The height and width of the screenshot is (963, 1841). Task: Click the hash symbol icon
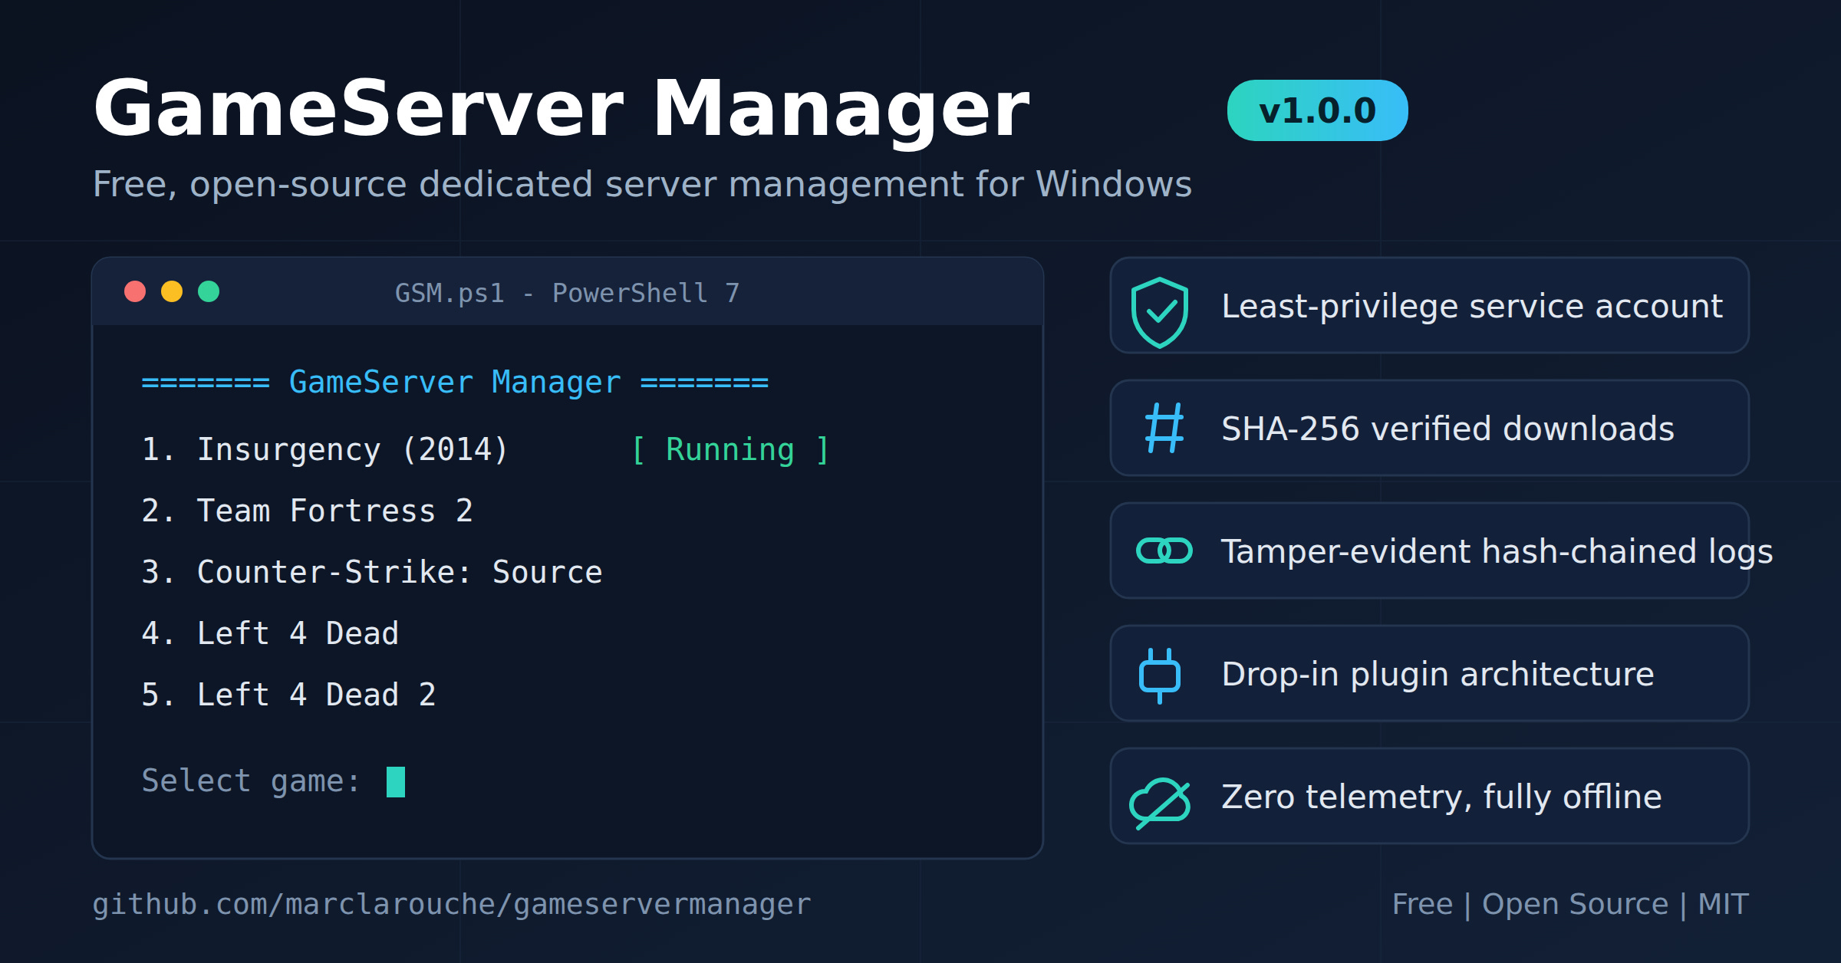coord(1164,428)
